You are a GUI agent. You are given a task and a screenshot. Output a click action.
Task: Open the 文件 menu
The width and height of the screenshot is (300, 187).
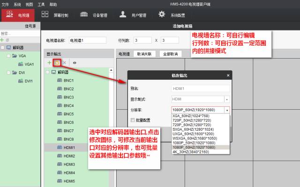point(5,4)
